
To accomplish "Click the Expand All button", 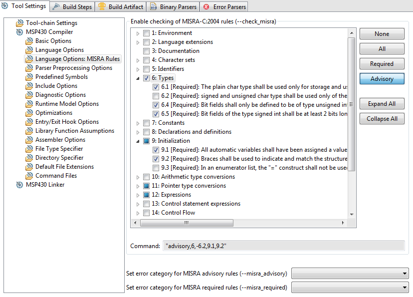I will click(x=382, y=104).
